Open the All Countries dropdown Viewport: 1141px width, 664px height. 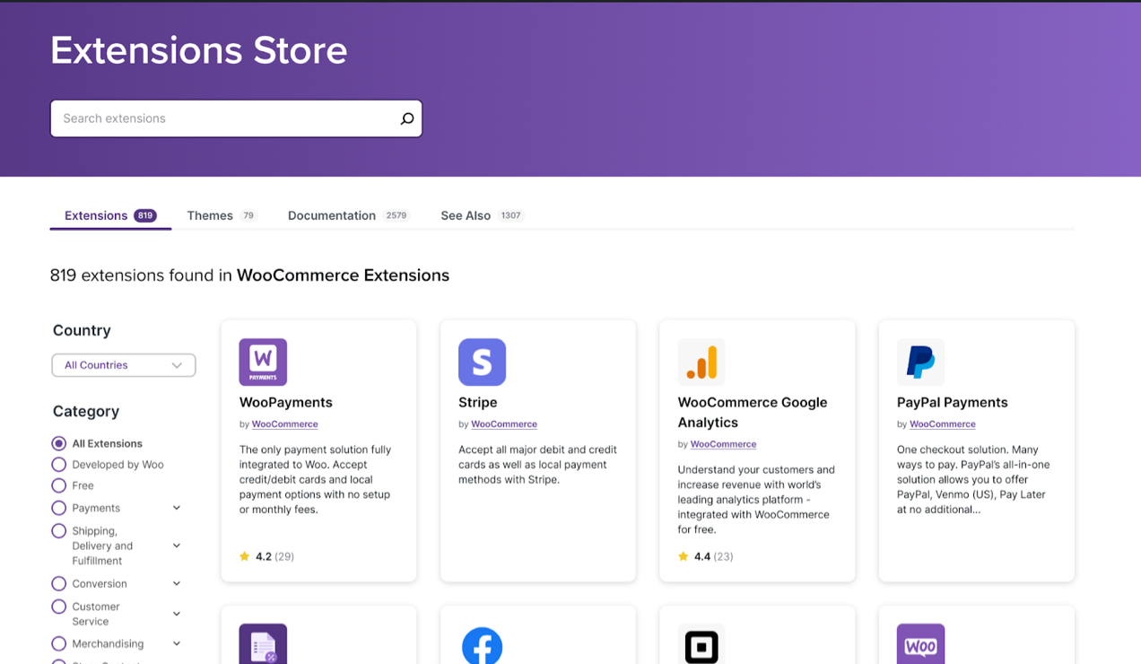coord(123,365)
